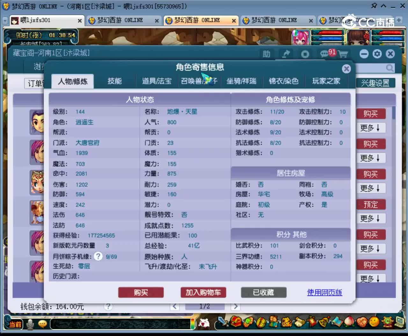Click the red 預定 button

[x=371, y=204]
